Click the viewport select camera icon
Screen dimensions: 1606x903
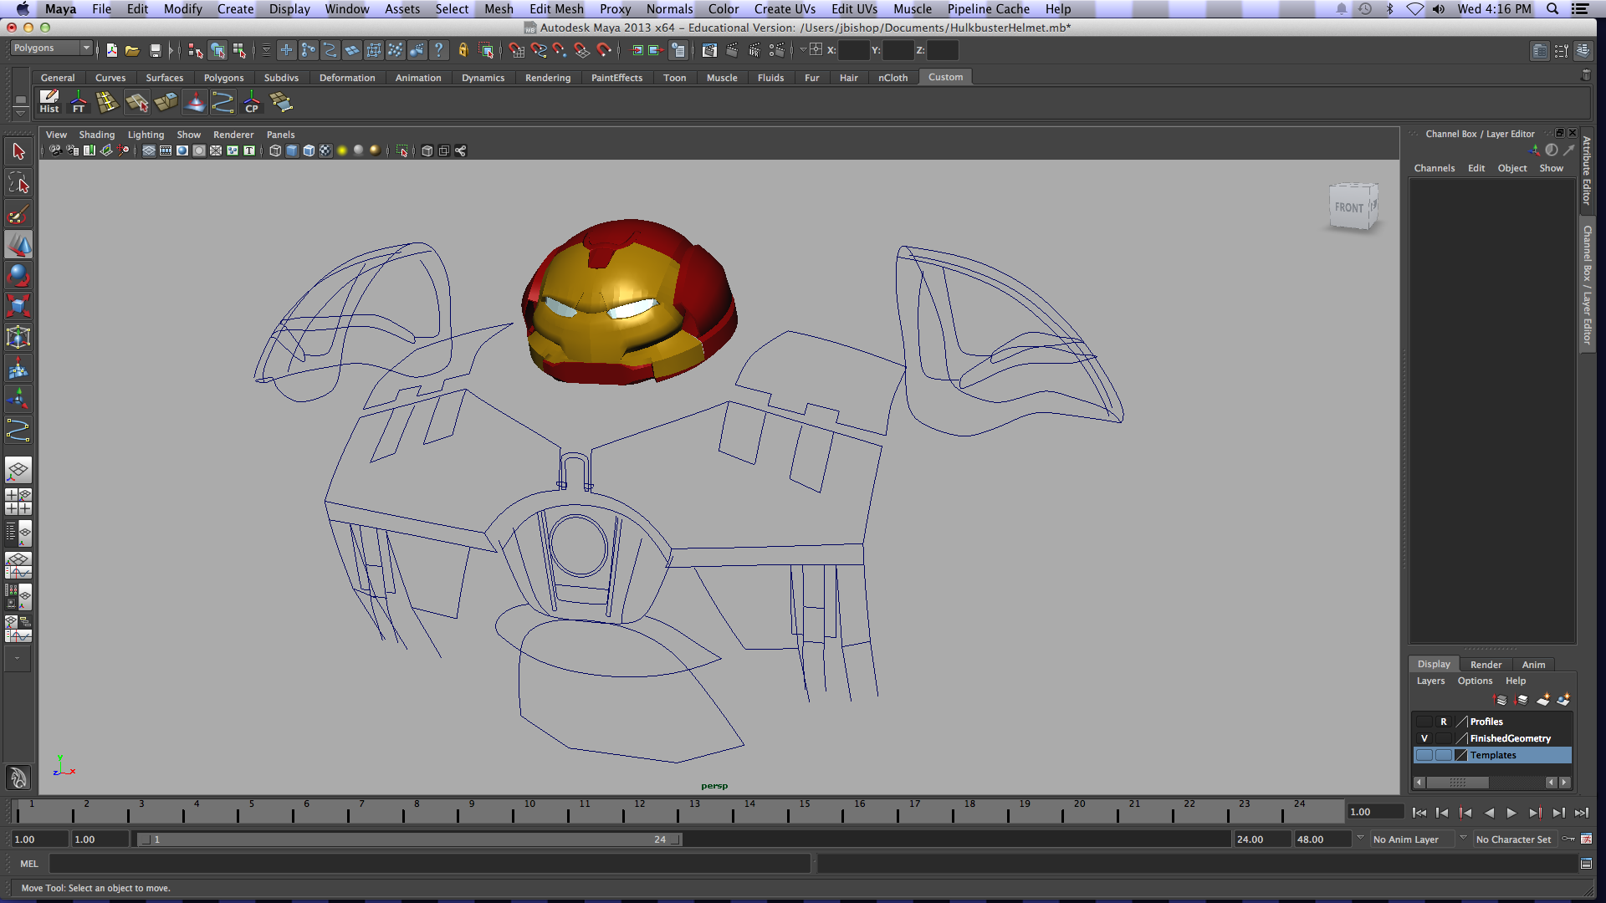click(55, 150)
